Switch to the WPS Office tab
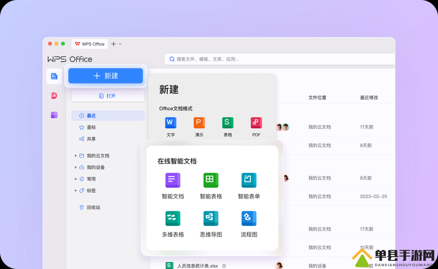Image resolution: width=438 pixels, height=269 pixels. pos(90,44)
